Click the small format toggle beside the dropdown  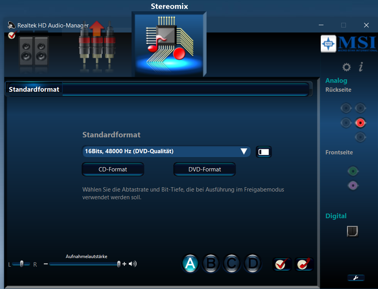tap(264, 152)
